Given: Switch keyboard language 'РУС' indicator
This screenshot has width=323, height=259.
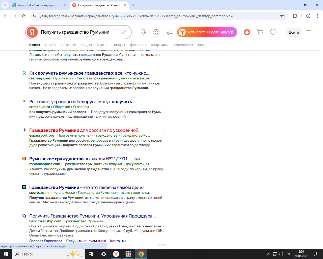Looking at the screenshot, I should 288,254.
